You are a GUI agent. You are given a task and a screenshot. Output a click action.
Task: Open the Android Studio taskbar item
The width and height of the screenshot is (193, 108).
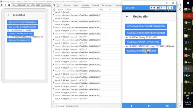[188, 62]
